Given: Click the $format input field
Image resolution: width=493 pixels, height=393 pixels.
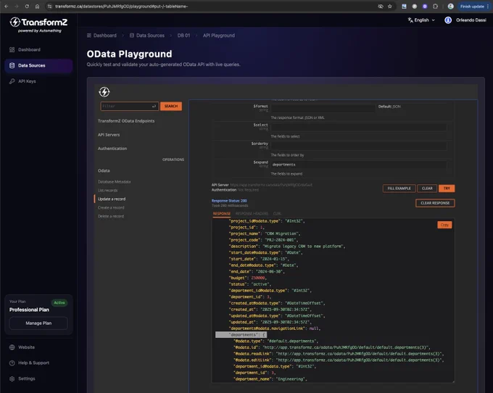Looking at the screenshot, I should (323, 109).
